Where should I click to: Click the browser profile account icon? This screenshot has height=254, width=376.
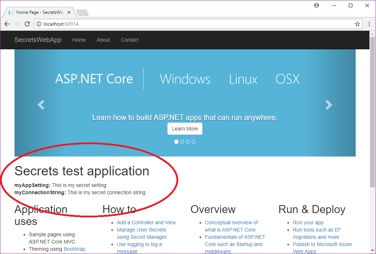point(316,5)
